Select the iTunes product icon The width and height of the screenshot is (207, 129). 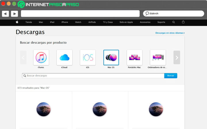41,58
